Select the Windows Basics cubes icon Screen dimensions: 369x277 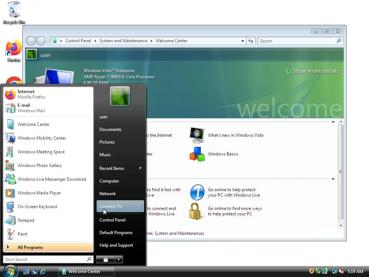(x=197, y=154)
